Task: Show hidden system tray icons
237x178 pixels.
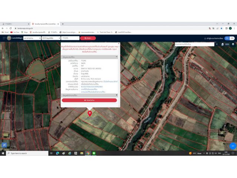Action: click(204, 153)
